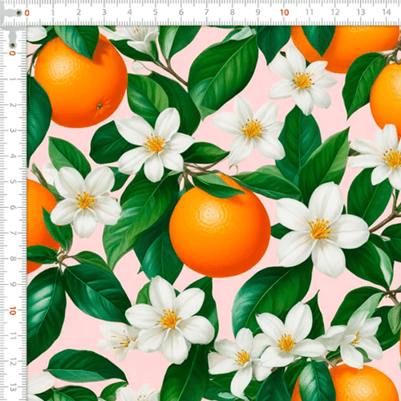Click the number 3 on the vertical ruler
Screen dimensions: 401x401
(13, 131)
